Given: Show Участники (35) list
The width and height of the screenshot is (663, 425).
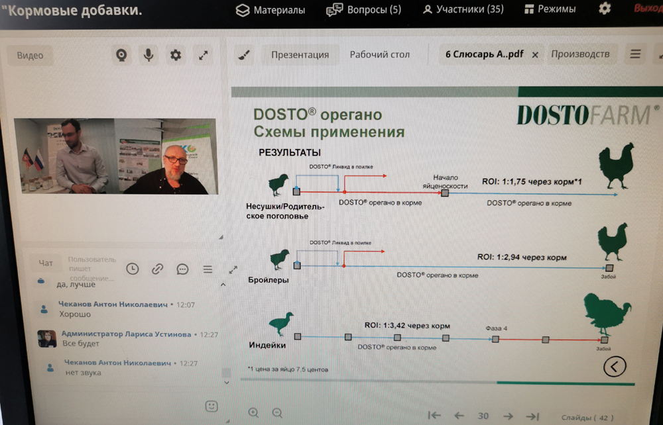Looking at the screenshot, I should 463,9.
